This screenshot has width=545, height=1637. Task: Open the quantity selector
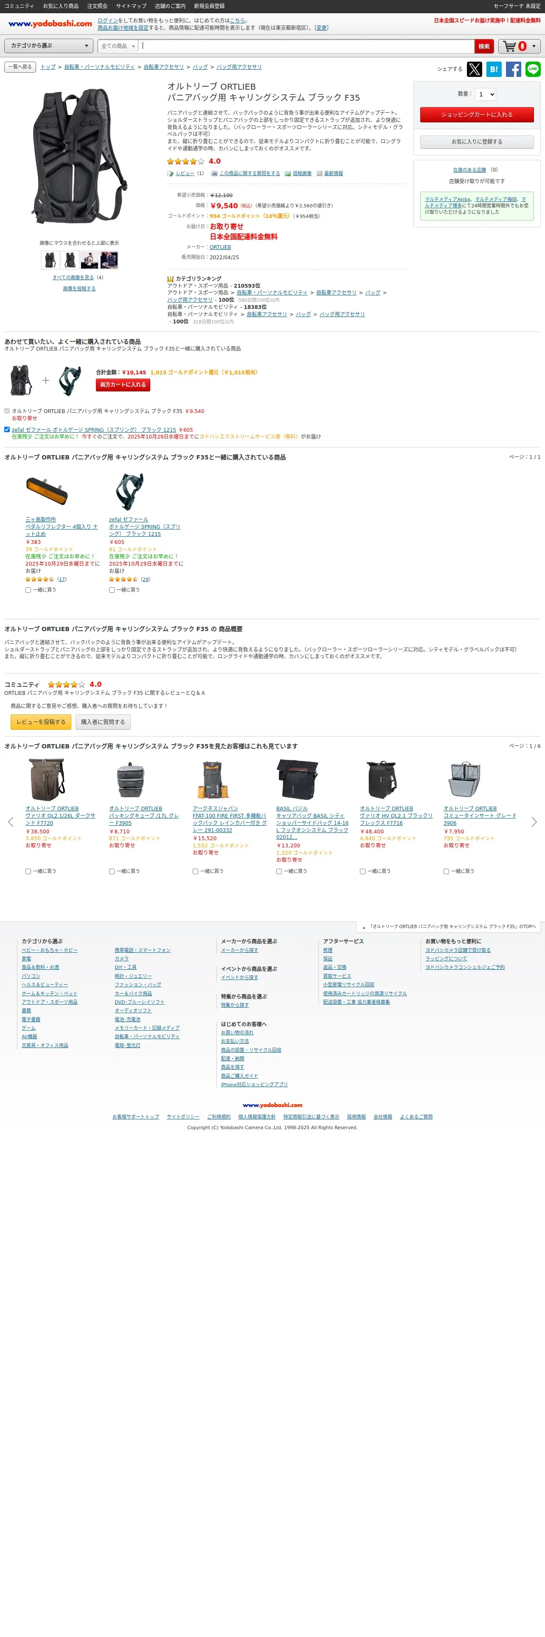coord(485,94)
